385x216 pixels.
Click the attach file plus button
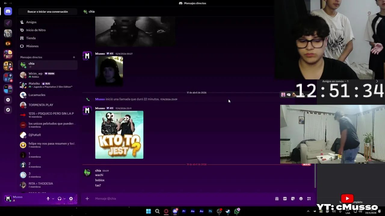click(87, 199)
